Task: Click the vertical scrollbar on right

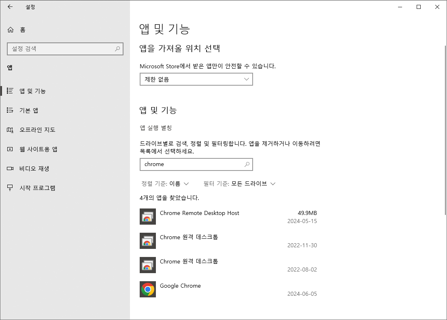Action: click(445, 130)
